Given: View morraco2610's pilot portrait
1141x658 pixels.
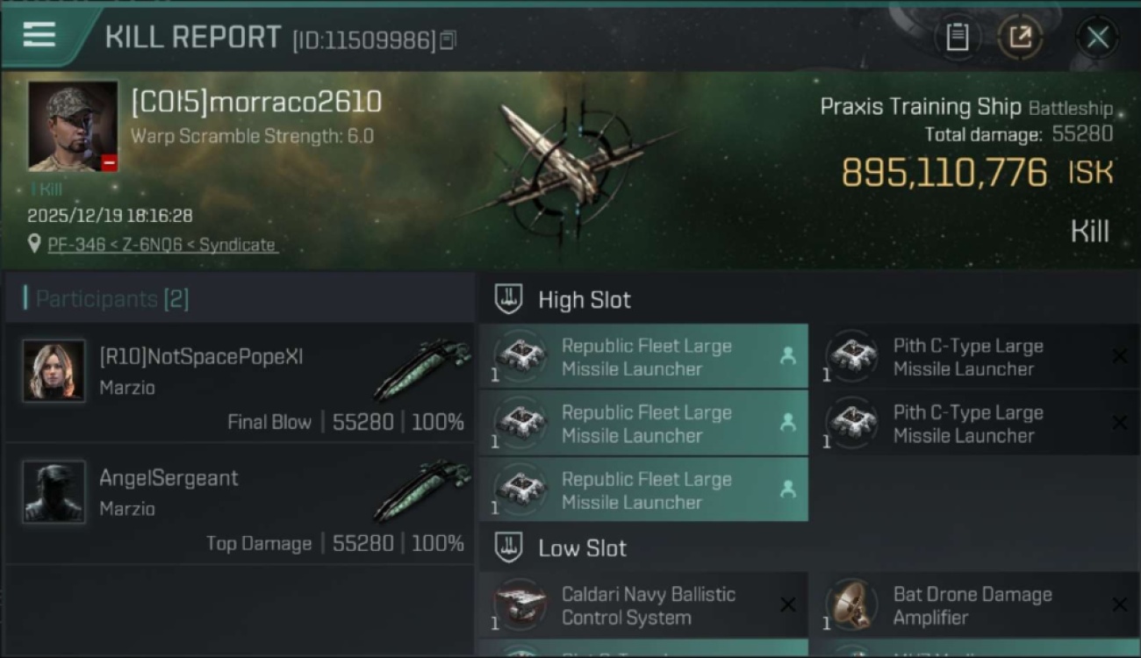Looking at the screenshot, I should coord(73,126).
